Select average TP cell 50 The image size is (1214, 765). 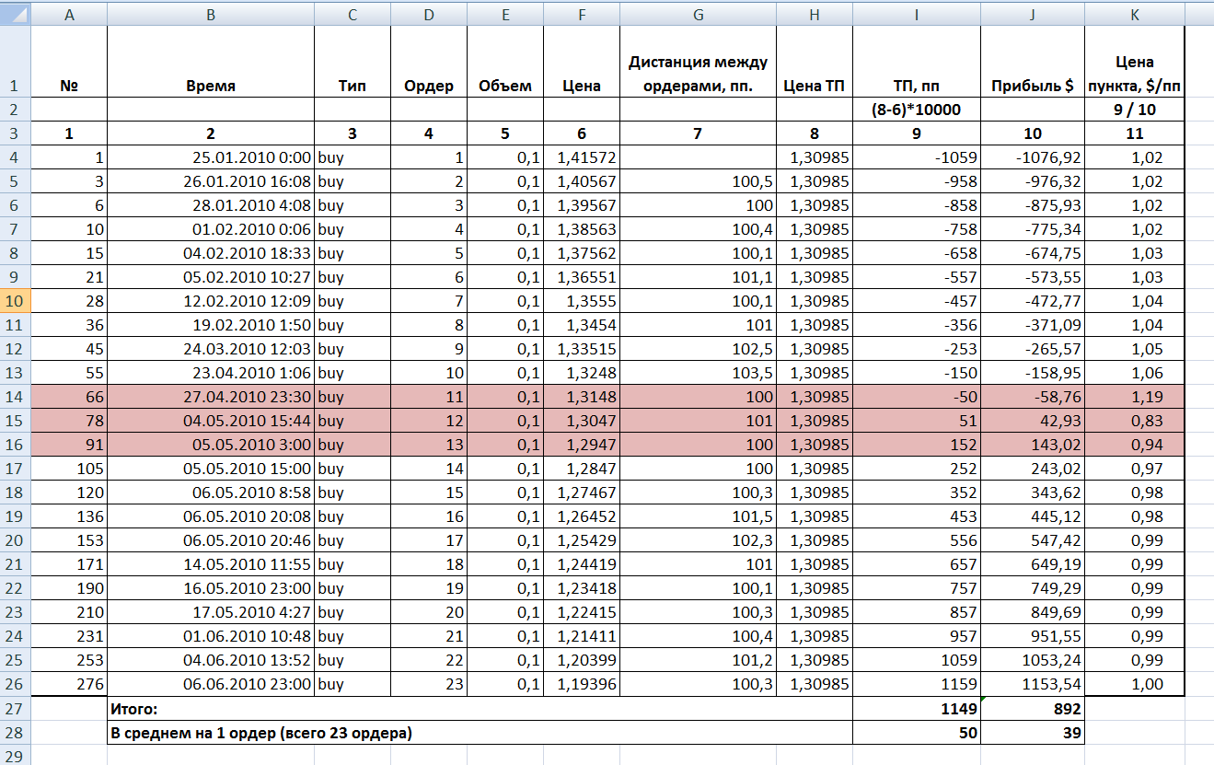pos(917,733)
